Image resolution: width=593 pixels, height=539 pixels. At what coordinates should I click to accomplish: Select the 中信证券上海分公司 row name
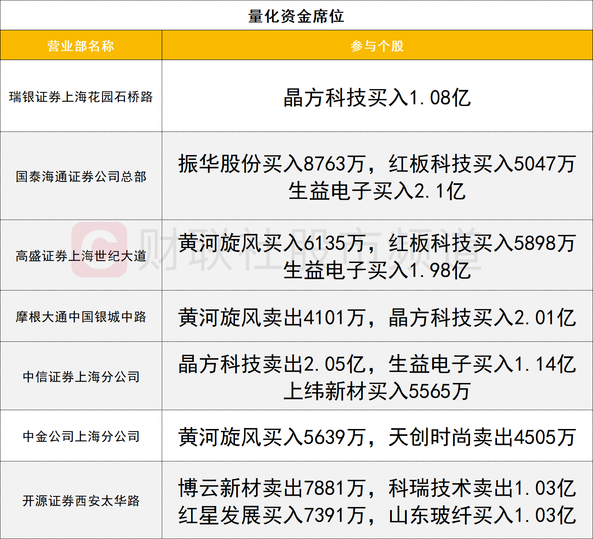(81, 377)
